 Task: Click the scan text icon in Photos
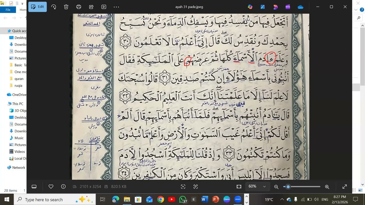pos(196,186)
